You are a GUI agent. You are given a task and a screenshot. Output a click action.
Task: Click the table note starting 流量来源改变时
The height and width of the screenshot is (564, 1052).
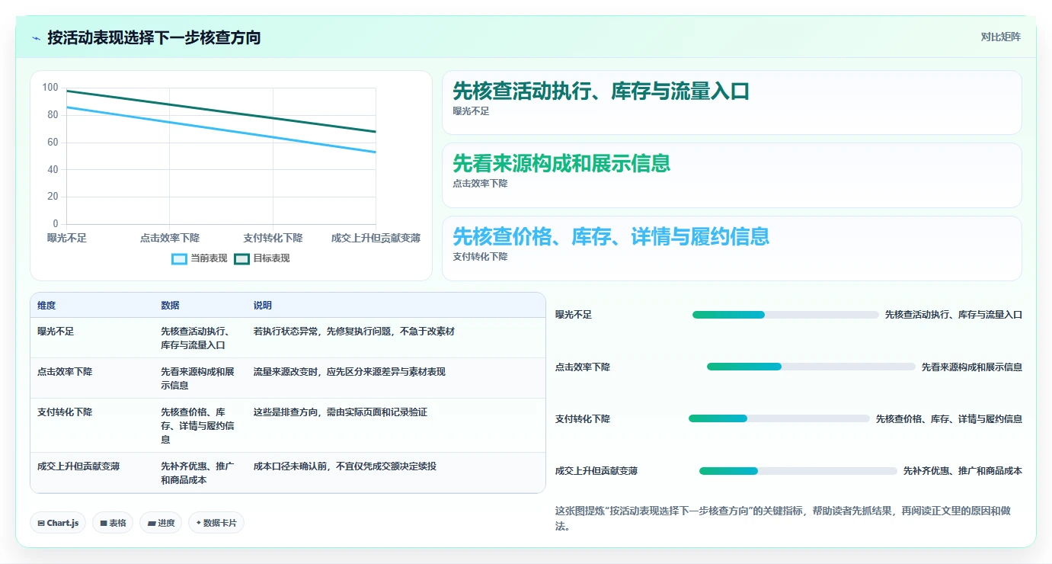350,372
